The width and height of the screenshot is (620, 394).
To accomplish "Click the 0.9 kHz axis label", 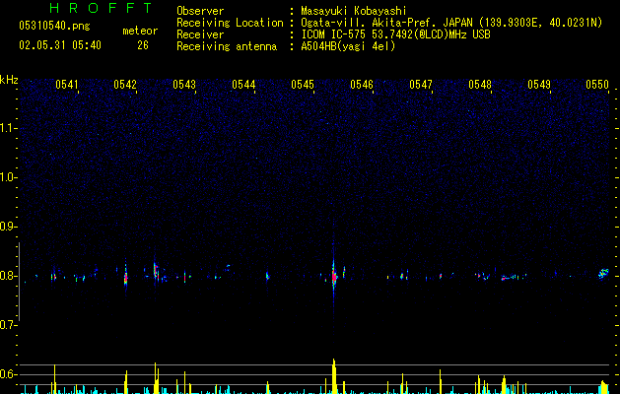I will pyautogui.click(x=8, y=227).
